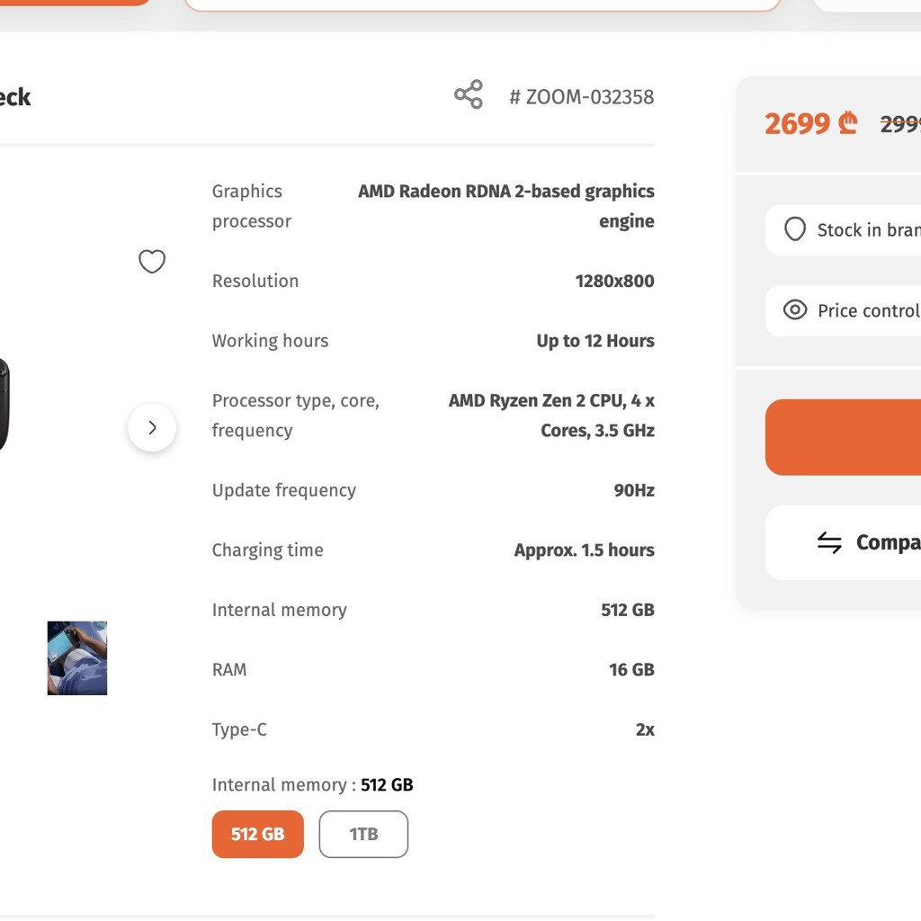Click the large orange purchase button
921x921 pixels.
tap(843, 437)
